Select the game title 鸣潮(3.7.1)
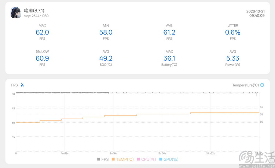The width and height of the screenshot is (275, 168). pos(34,11)
